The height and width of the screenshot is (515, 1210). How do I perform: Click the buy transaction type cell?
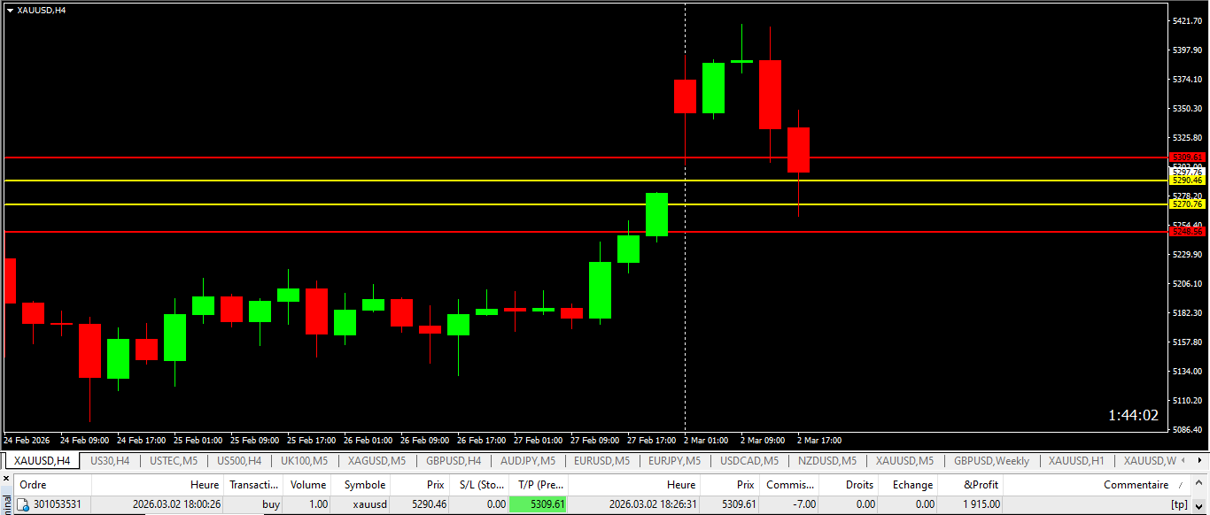(x=270, y=504)
